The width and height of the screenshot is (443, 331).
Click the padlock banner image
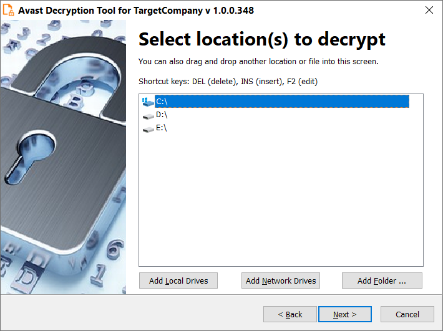coord(63,157)
